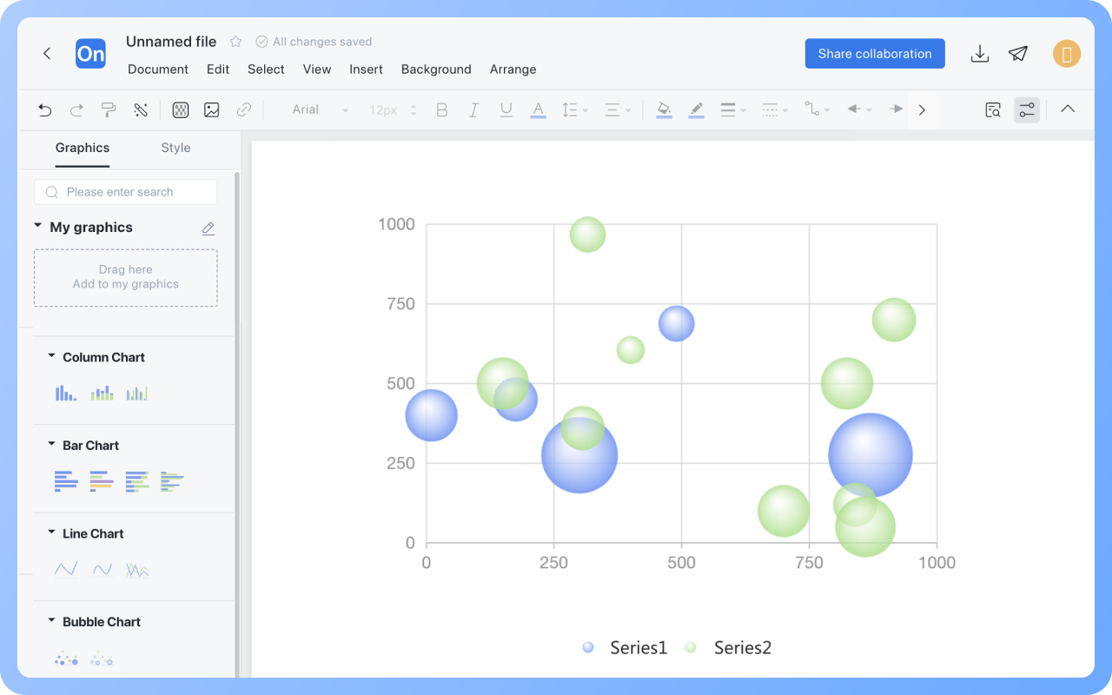
Task: Toggle the settings panel sliders button
Action: pyautogui.click(x=1027, y=109)
